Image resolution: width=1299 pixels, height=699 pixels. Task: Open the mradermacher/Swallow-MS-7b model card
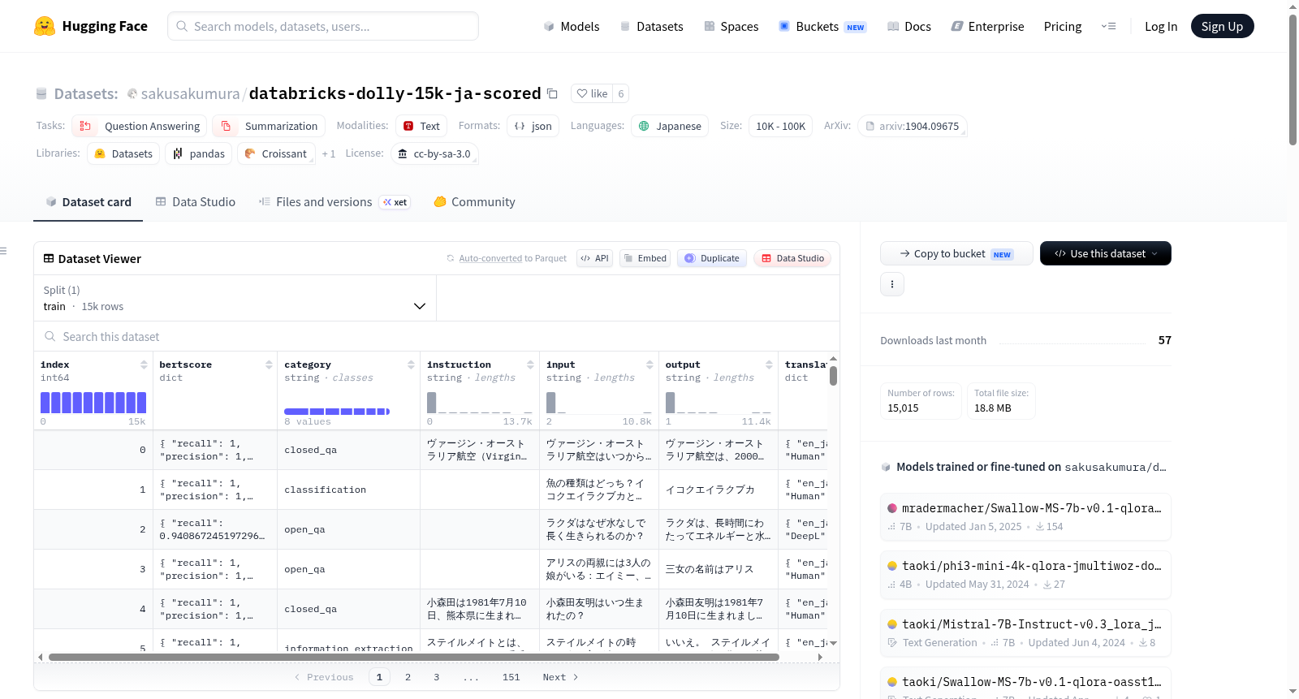[x=1025, y=516]
